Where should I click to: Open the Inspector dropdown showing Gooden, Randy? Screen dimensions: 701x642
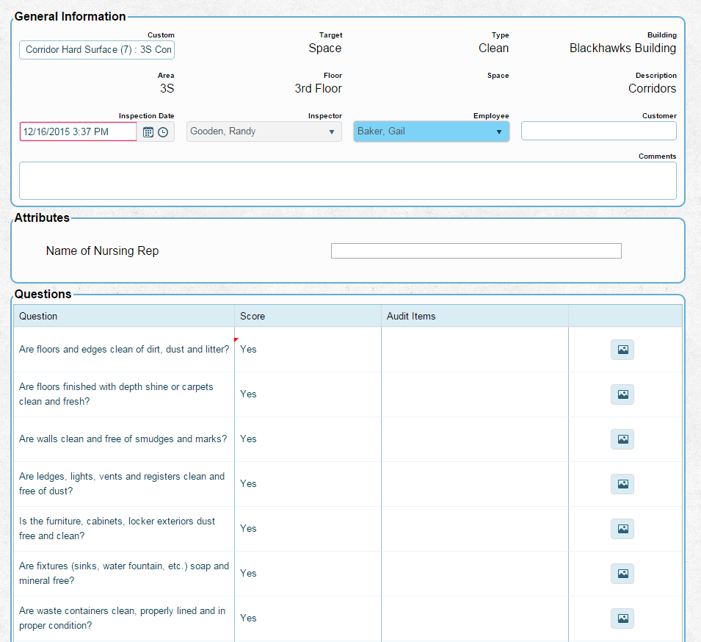click(264, 131)
